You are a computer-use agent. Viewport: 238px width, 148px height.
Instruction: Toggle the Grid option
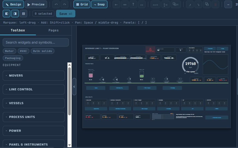82,4
